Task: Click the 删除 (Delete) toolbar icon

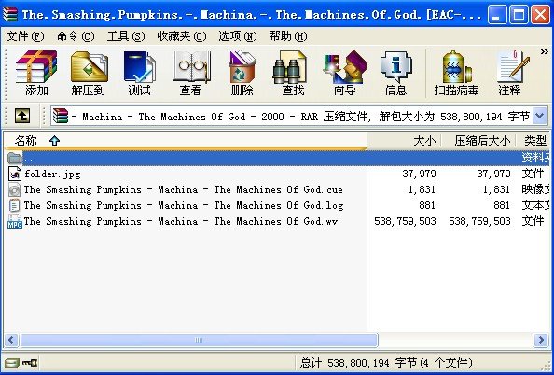Action: [242, 73]
